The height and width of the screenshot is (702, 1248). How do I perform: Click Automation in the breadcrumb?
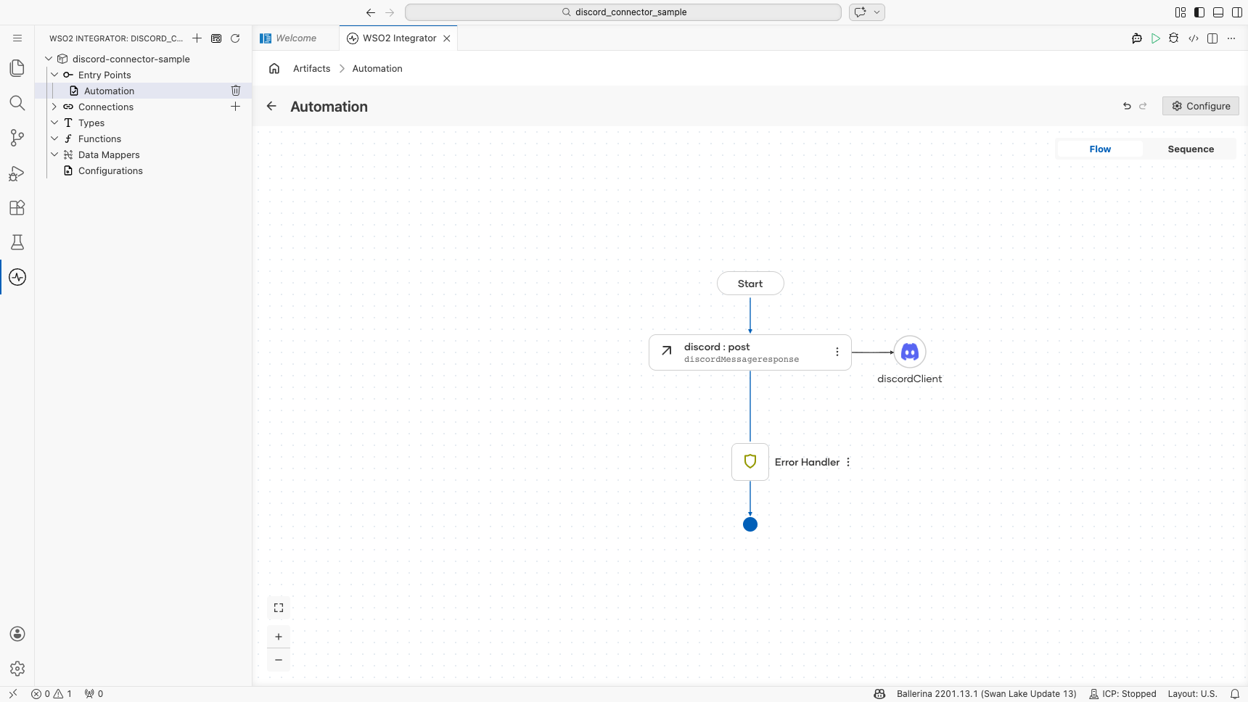point(377,69)
